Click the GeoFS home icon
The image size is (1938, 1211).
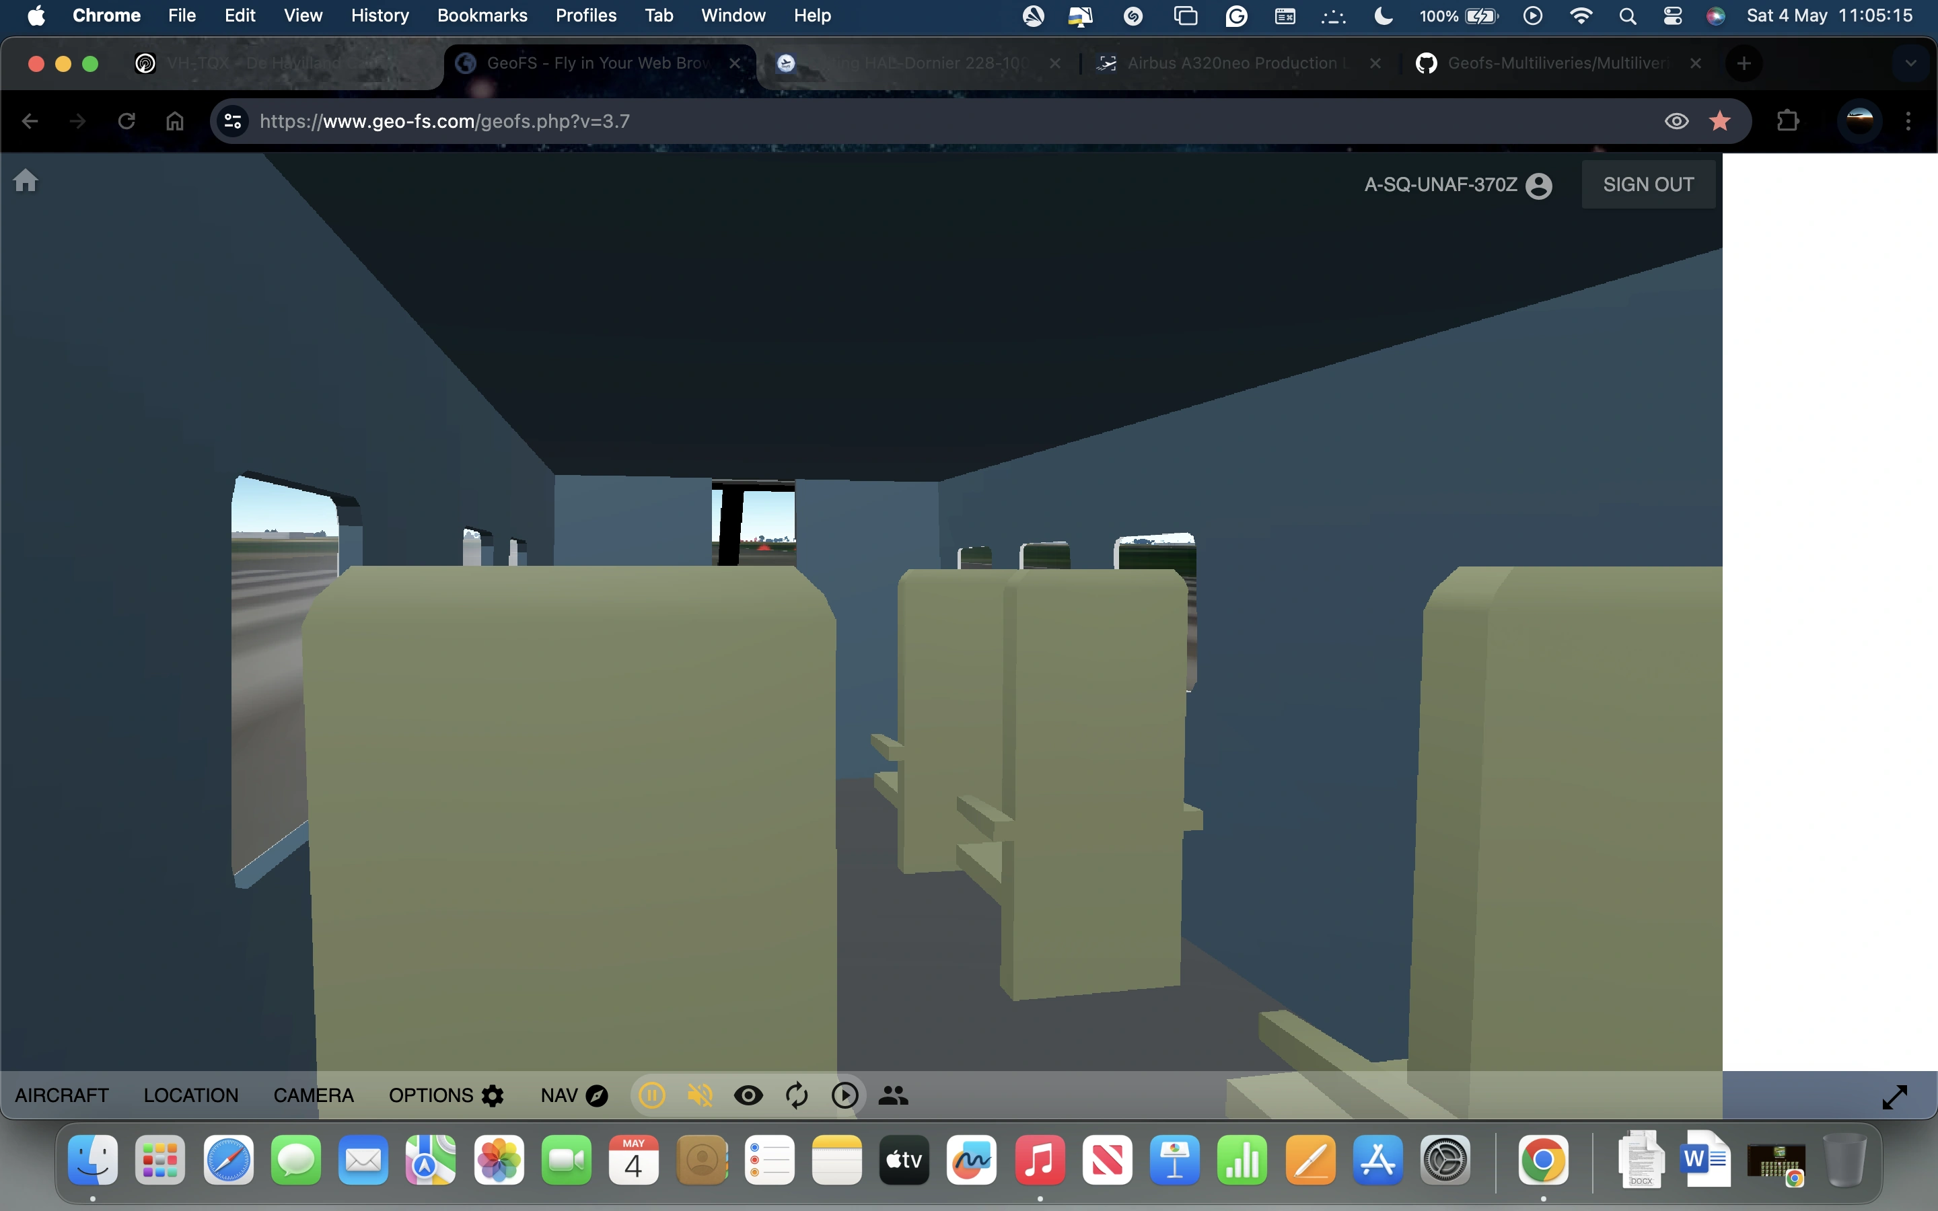click(x=26, y=181)
